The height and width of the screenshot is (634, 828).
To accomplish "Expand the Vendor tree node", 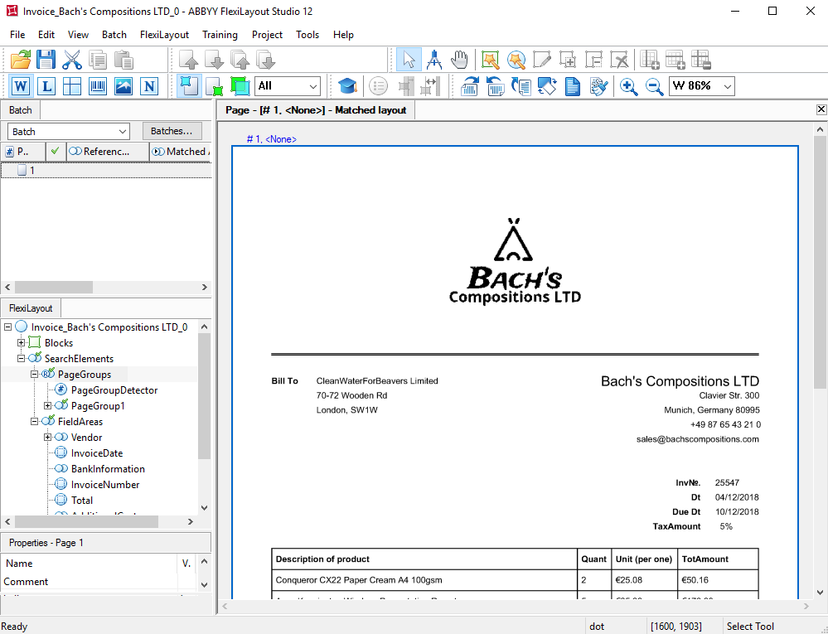I will (x=47, y=438).
